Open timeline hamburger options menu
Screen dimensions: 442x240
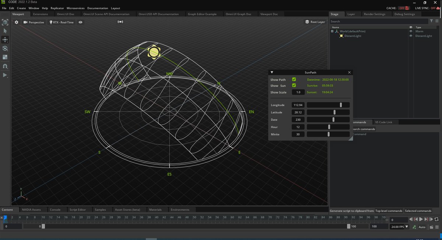[437, 227]
